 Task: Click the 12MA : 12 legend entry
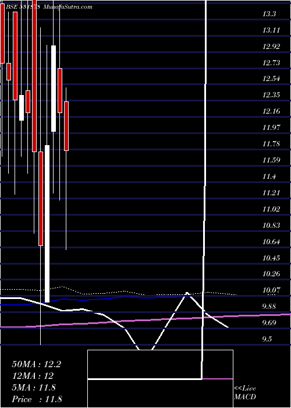[x=33, y=376]
